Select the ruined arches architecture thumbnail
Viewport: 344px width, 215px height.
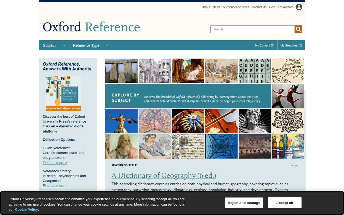point(155,71)
